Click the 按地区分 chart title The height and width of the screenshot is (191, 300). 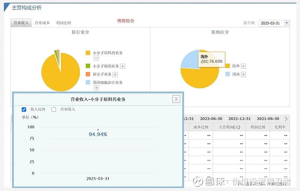[x=220, y=32]
